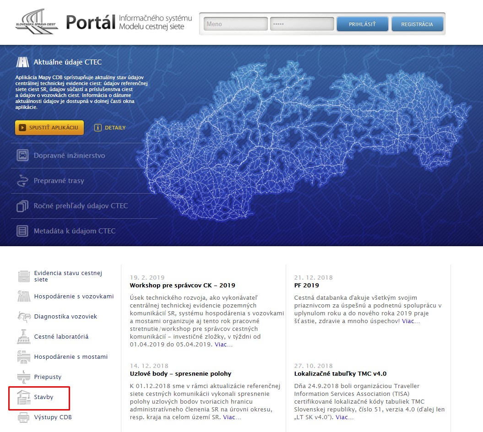Click the Metadáta k údajom CTEC icon

(x=22, y=231)
